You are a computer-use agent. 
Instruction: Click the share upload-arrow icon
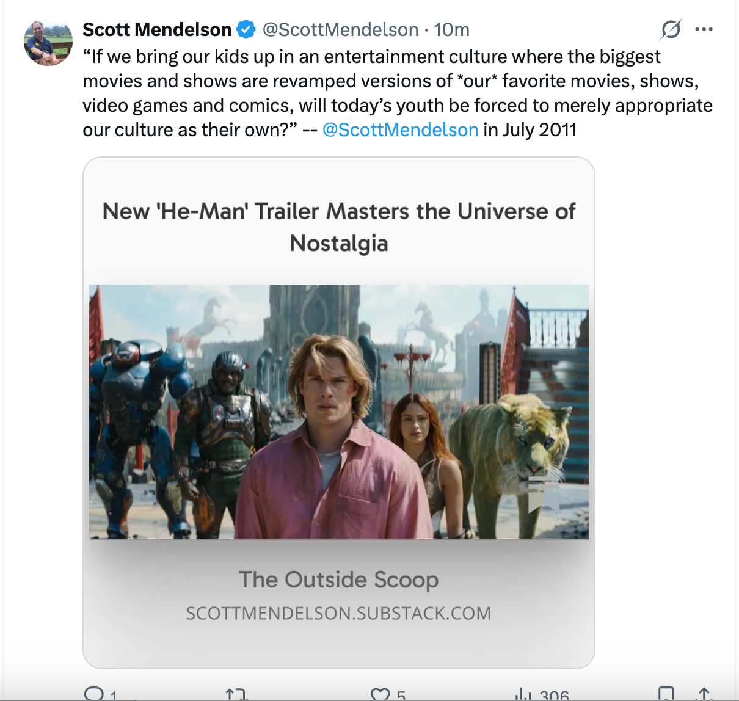tap(704, 694)
